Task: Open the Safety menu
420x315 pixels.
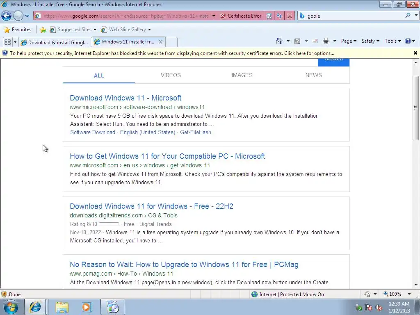Action: tap(370, 41)
